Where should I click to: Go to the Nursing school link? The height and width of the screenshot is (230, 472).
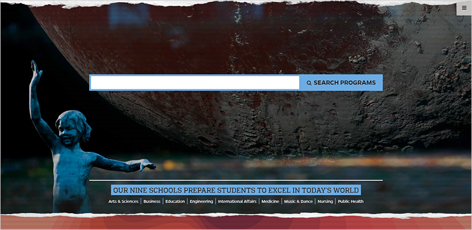[325, 202]
